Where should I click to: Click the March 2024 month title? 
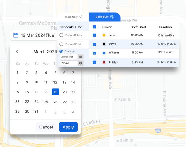pyautogui.click(x=45, y=52)
